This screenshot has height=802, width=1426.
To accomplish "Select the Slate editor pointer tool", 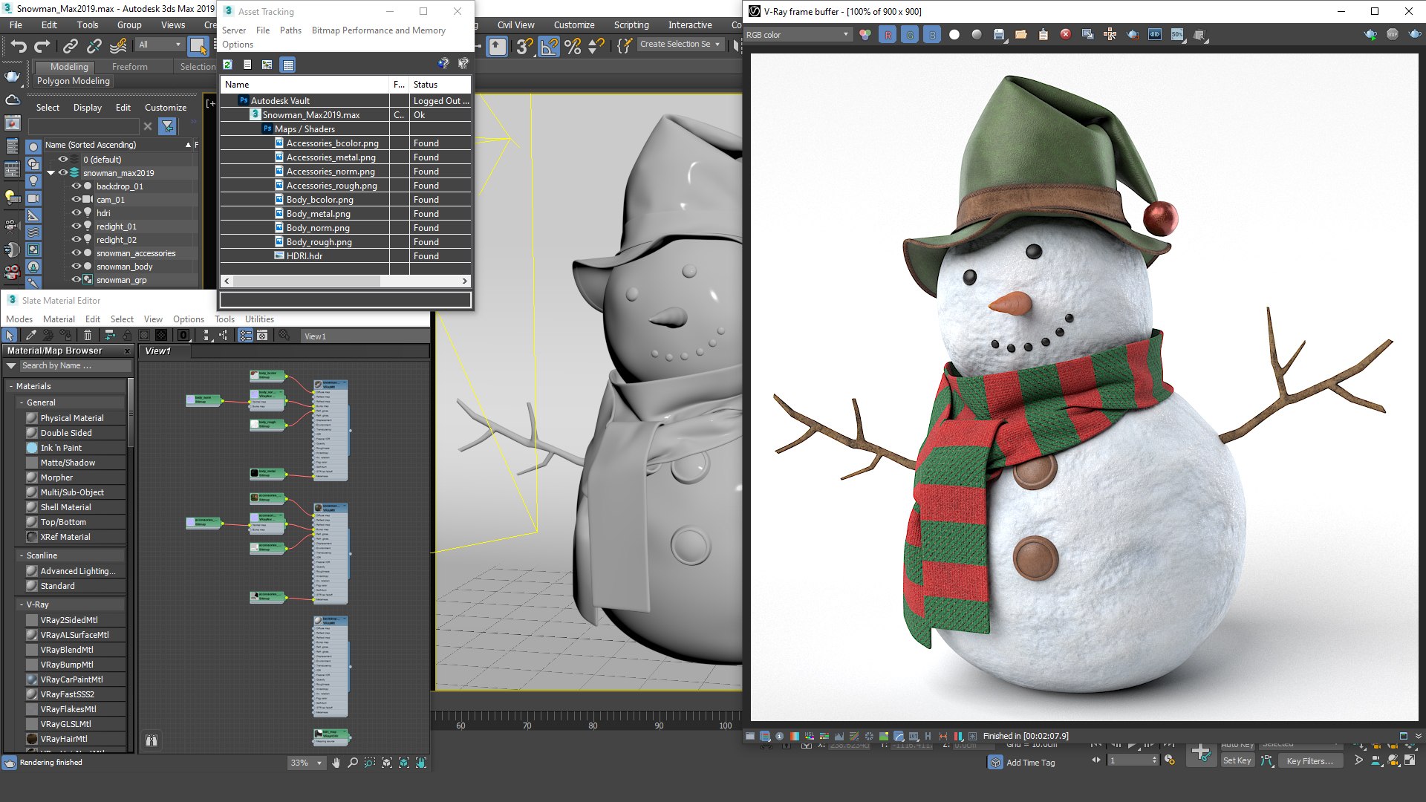I will [10, 336].
